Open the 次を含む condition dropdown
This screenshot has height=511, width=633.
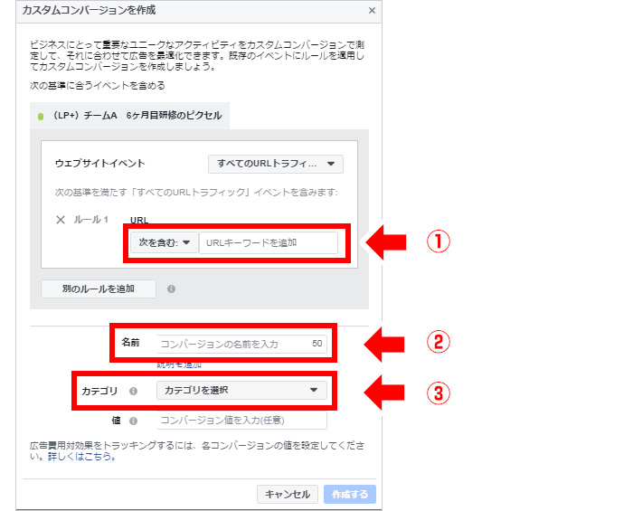165,242
